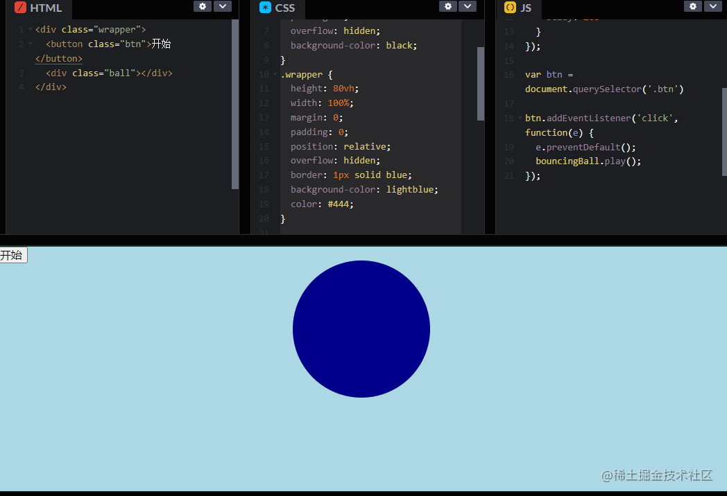Collapse HTML line 1 wrapper div fold arrow
727x496 pixels.
point(31,29)
